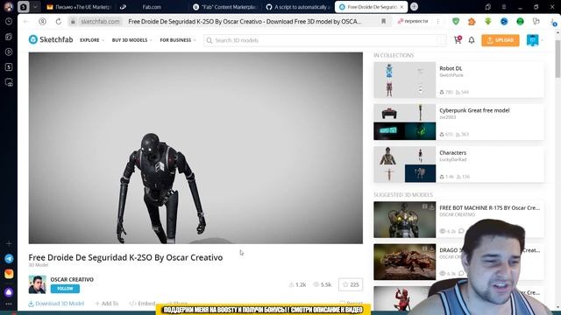Open the Characters collection

(452, 152)
